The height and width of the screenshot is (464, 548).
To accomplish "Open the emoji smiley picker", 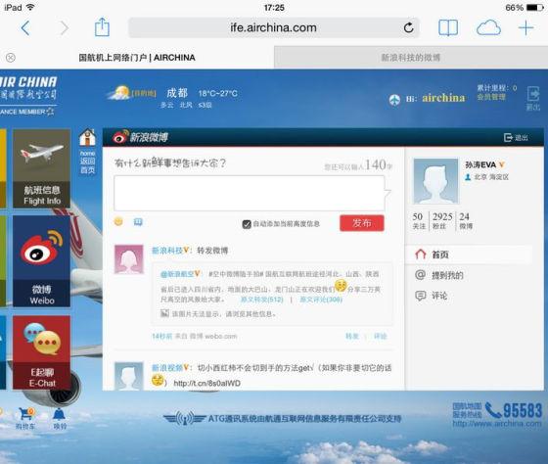I will pos(118,221).
